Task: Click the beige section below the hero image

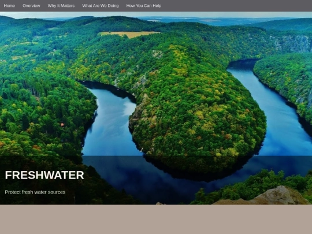Action: [156, 220]
